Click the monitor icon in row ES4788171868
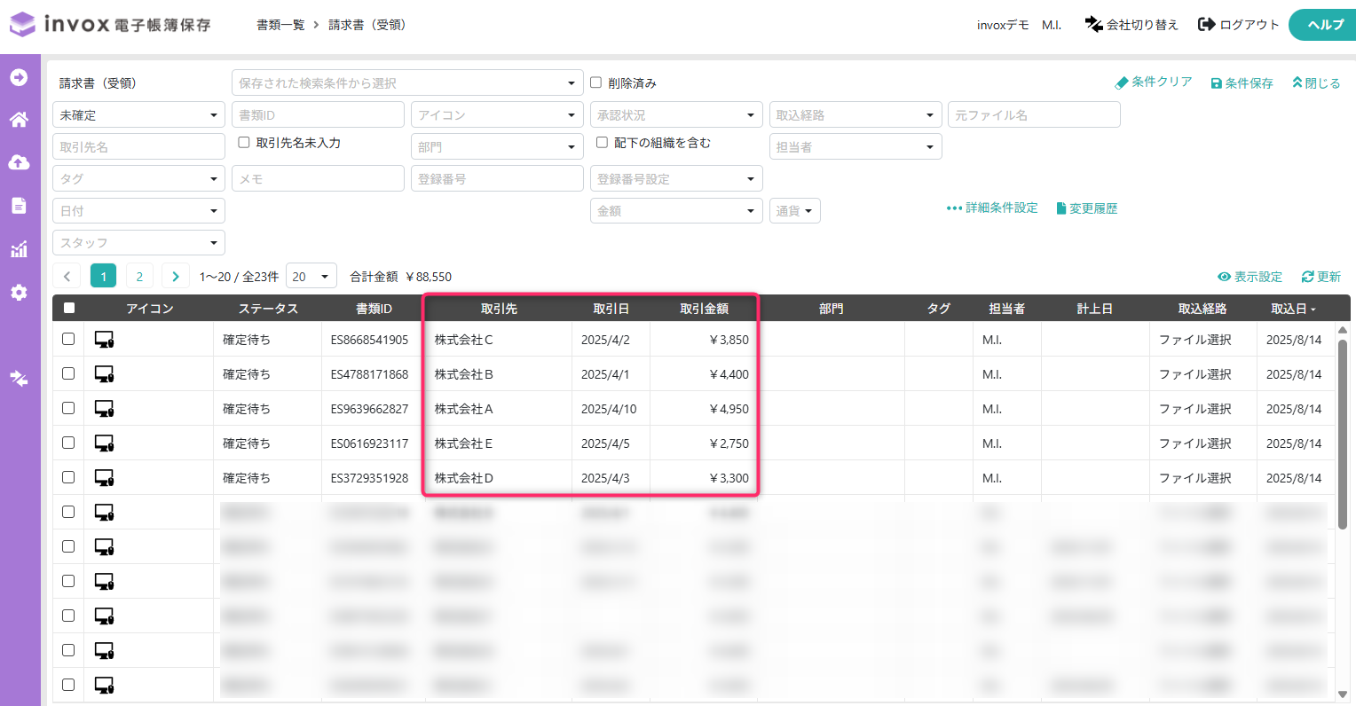Screen dimensions: 1356x706 [x=105, y=374]
